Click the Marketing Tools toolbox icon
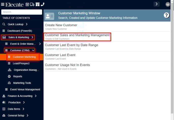174x120 pixels. [x=9, y=83]
